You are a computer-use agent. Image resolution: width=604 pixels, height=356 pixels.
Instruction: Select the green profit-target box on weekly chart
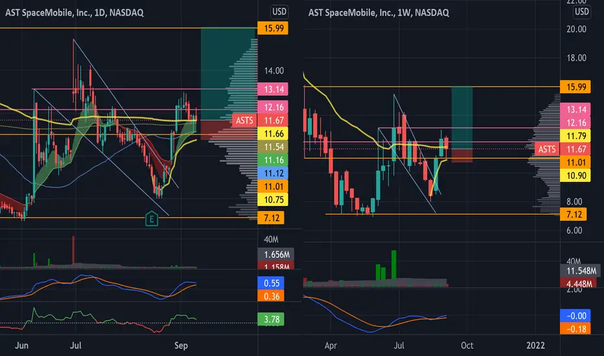[462, 118]
